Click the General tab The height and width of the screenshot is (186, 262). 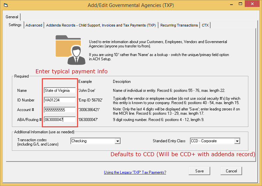click(12, 17)
